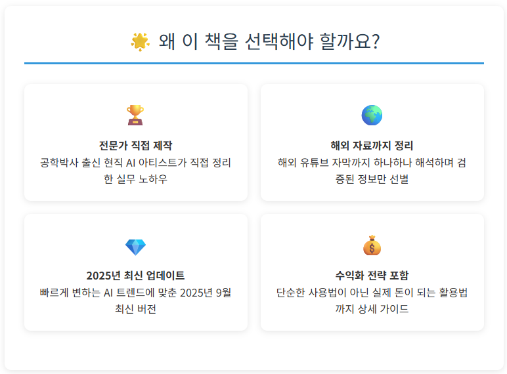Click the text '까지 상세 가이드'
Viewport: 507px width, 374px height.
(372, 309)
